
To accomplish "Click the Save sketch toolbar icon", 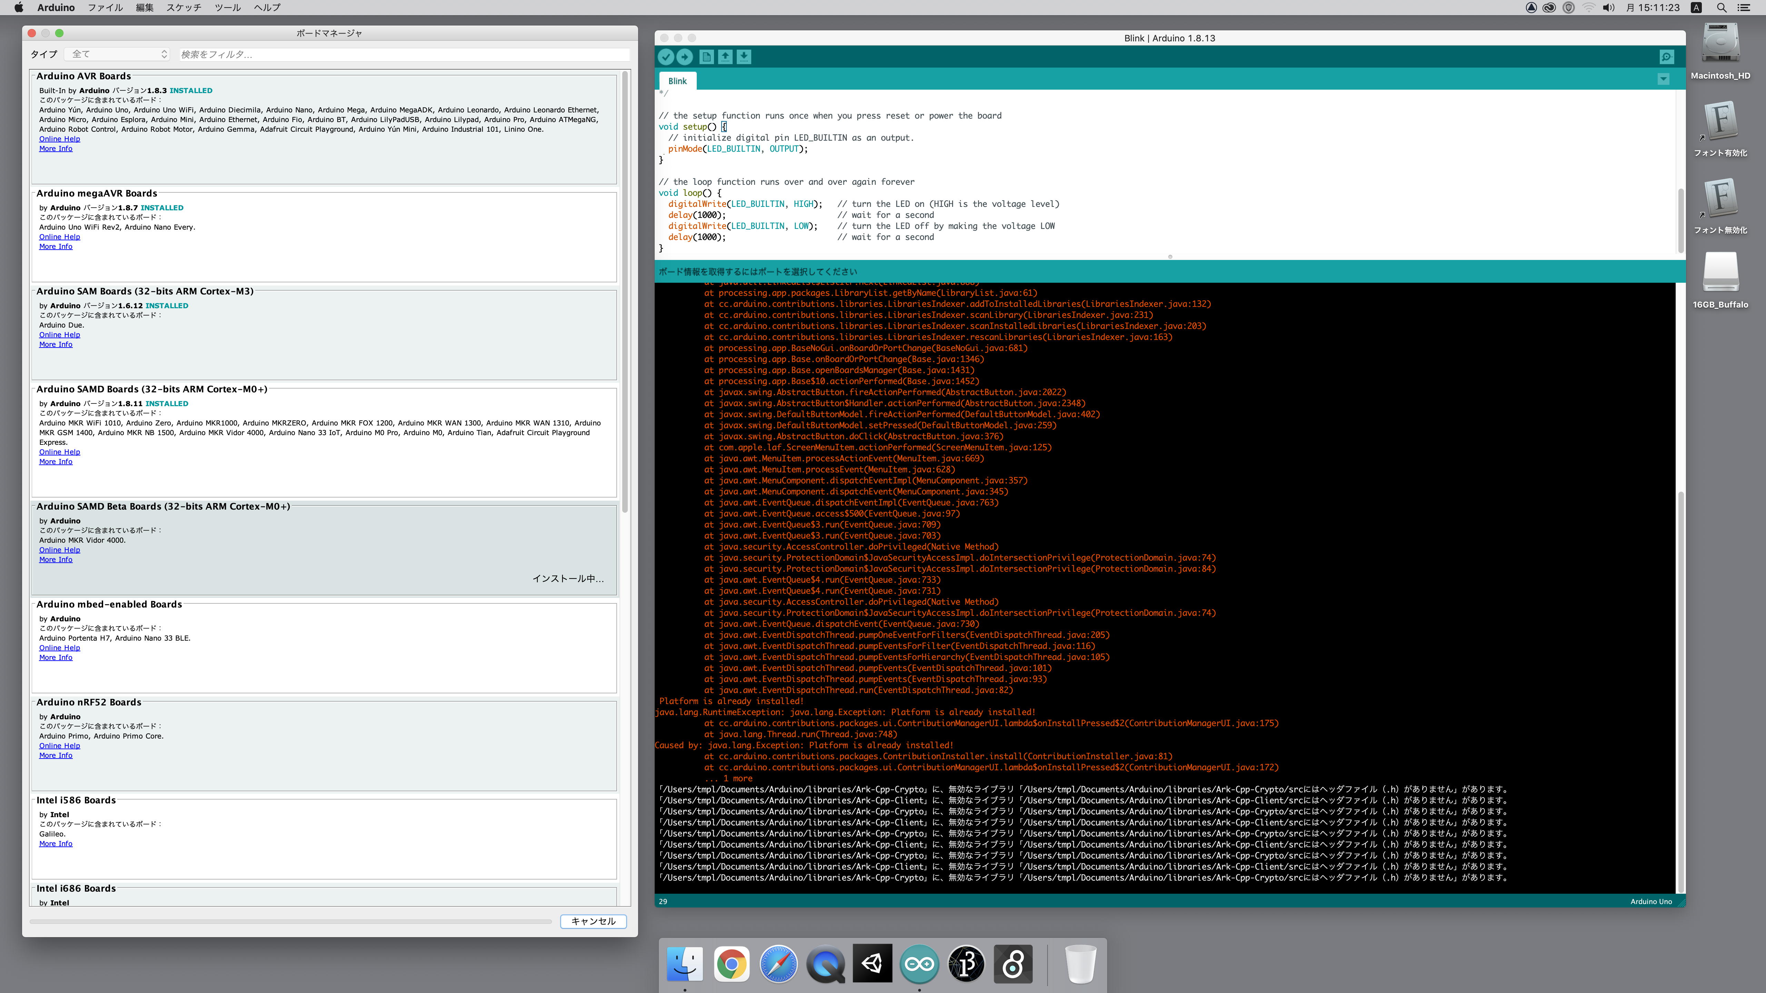I will (x=744, y=57).
